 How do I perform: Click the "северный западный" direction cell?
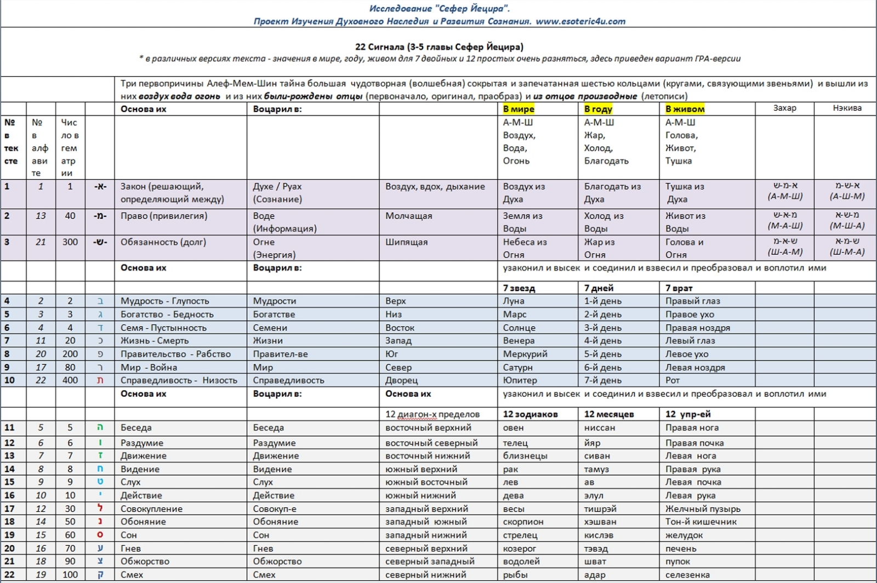click(x=430, y=561)
